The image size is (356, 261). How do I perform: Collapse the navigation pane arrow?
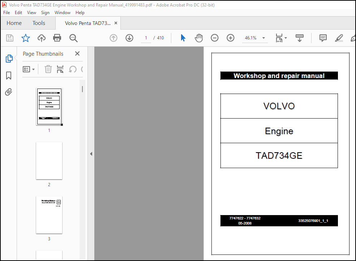click(x=91, y=154)
